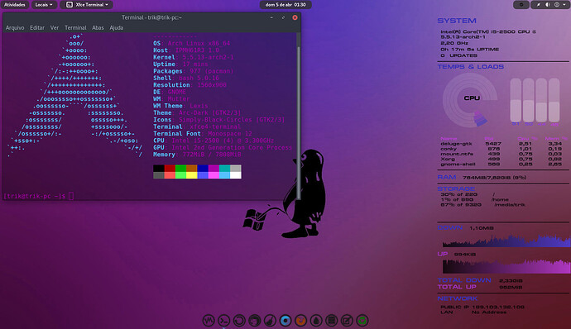Viewport: 571px width, 329px height.
Task: Open the Ver menu
Action: pos(55,27)
